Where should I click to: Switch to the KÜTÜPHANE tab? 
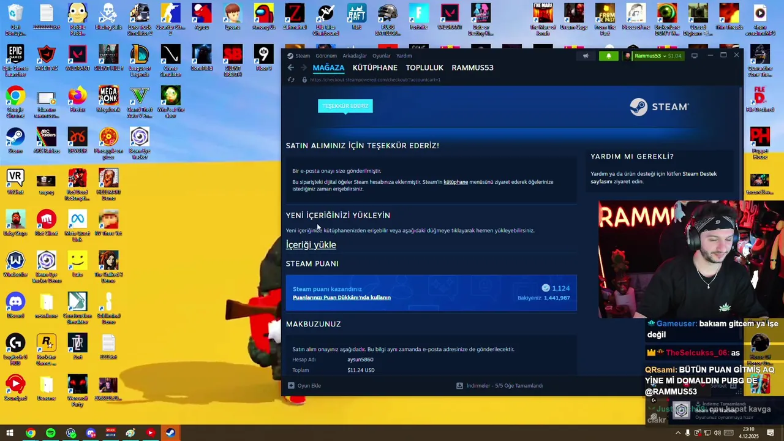(375, 67)
